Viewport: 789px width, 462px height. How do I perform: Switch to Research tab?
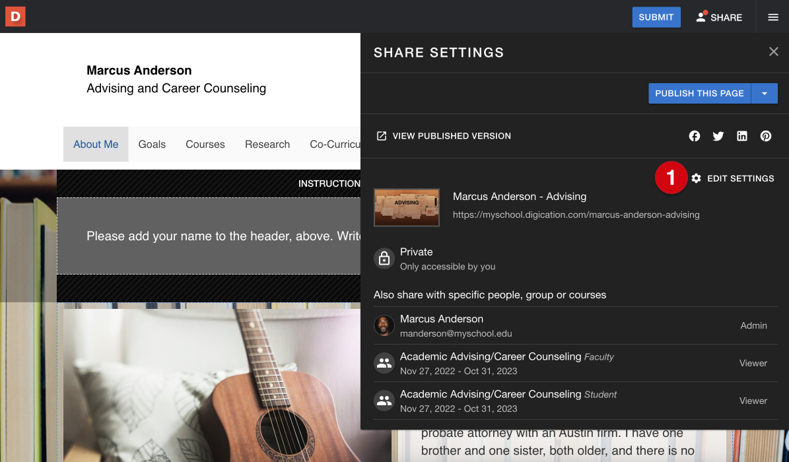tap(267, 145)
